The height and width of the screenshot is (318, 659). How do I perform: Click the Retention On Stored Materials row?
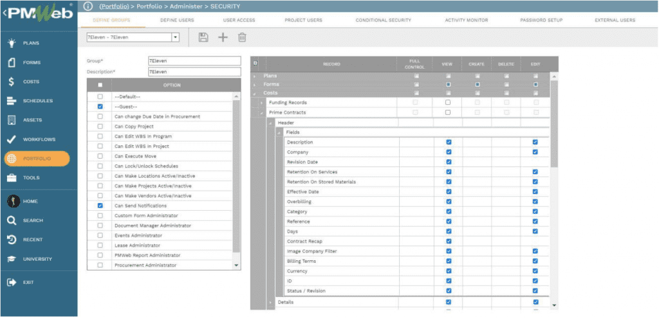[416, 182]
